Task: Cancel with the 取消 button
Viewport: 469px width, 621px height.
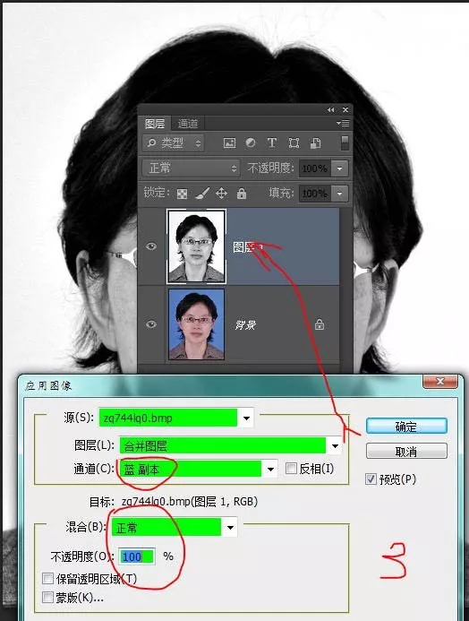Action: pyautogui.click(x=406, y=451)
